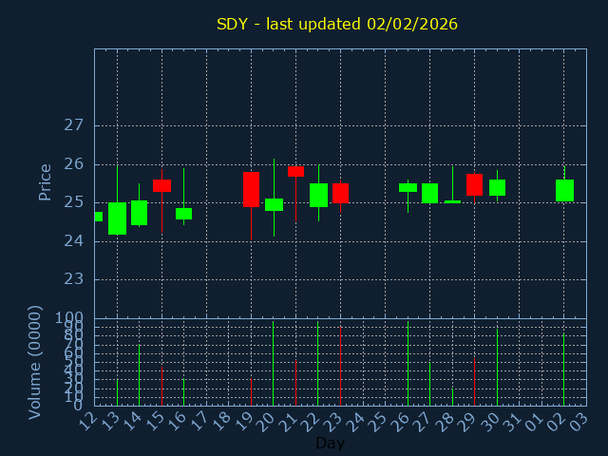
Task: Click the green volume bar for day 20
Action: (x=273, y=363)
